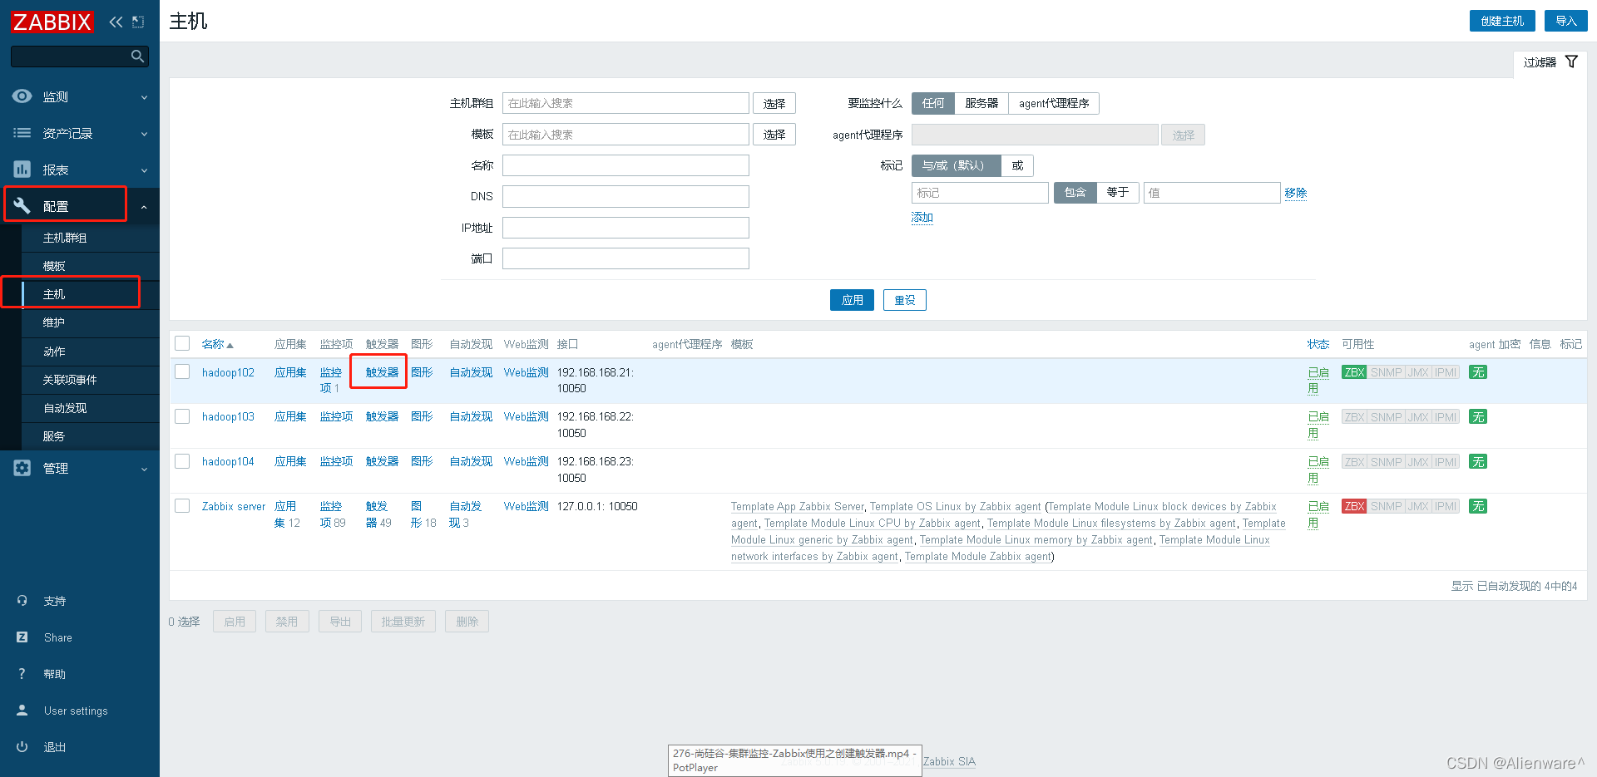Screen dimensions: 1597x777
Task: Click the 已启用 status of hadoop103
Action: (1318, 425)
